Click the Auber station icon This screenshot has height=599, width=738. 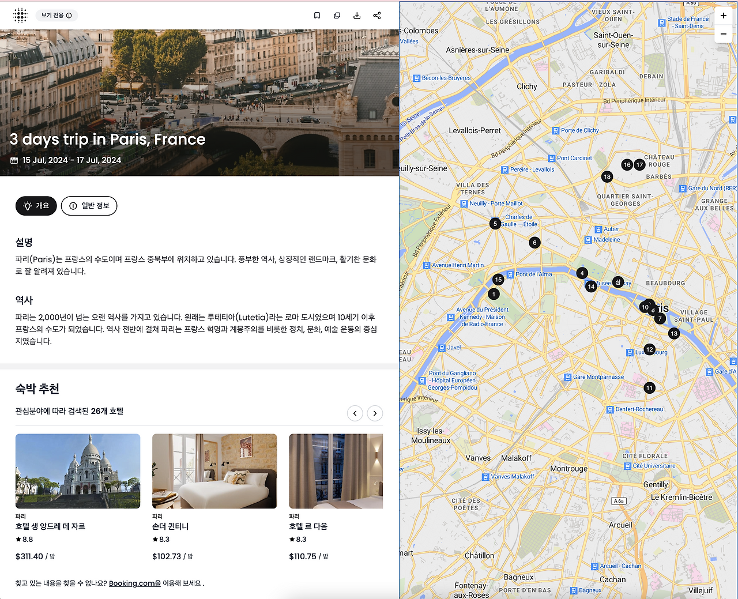pos(598,229)
